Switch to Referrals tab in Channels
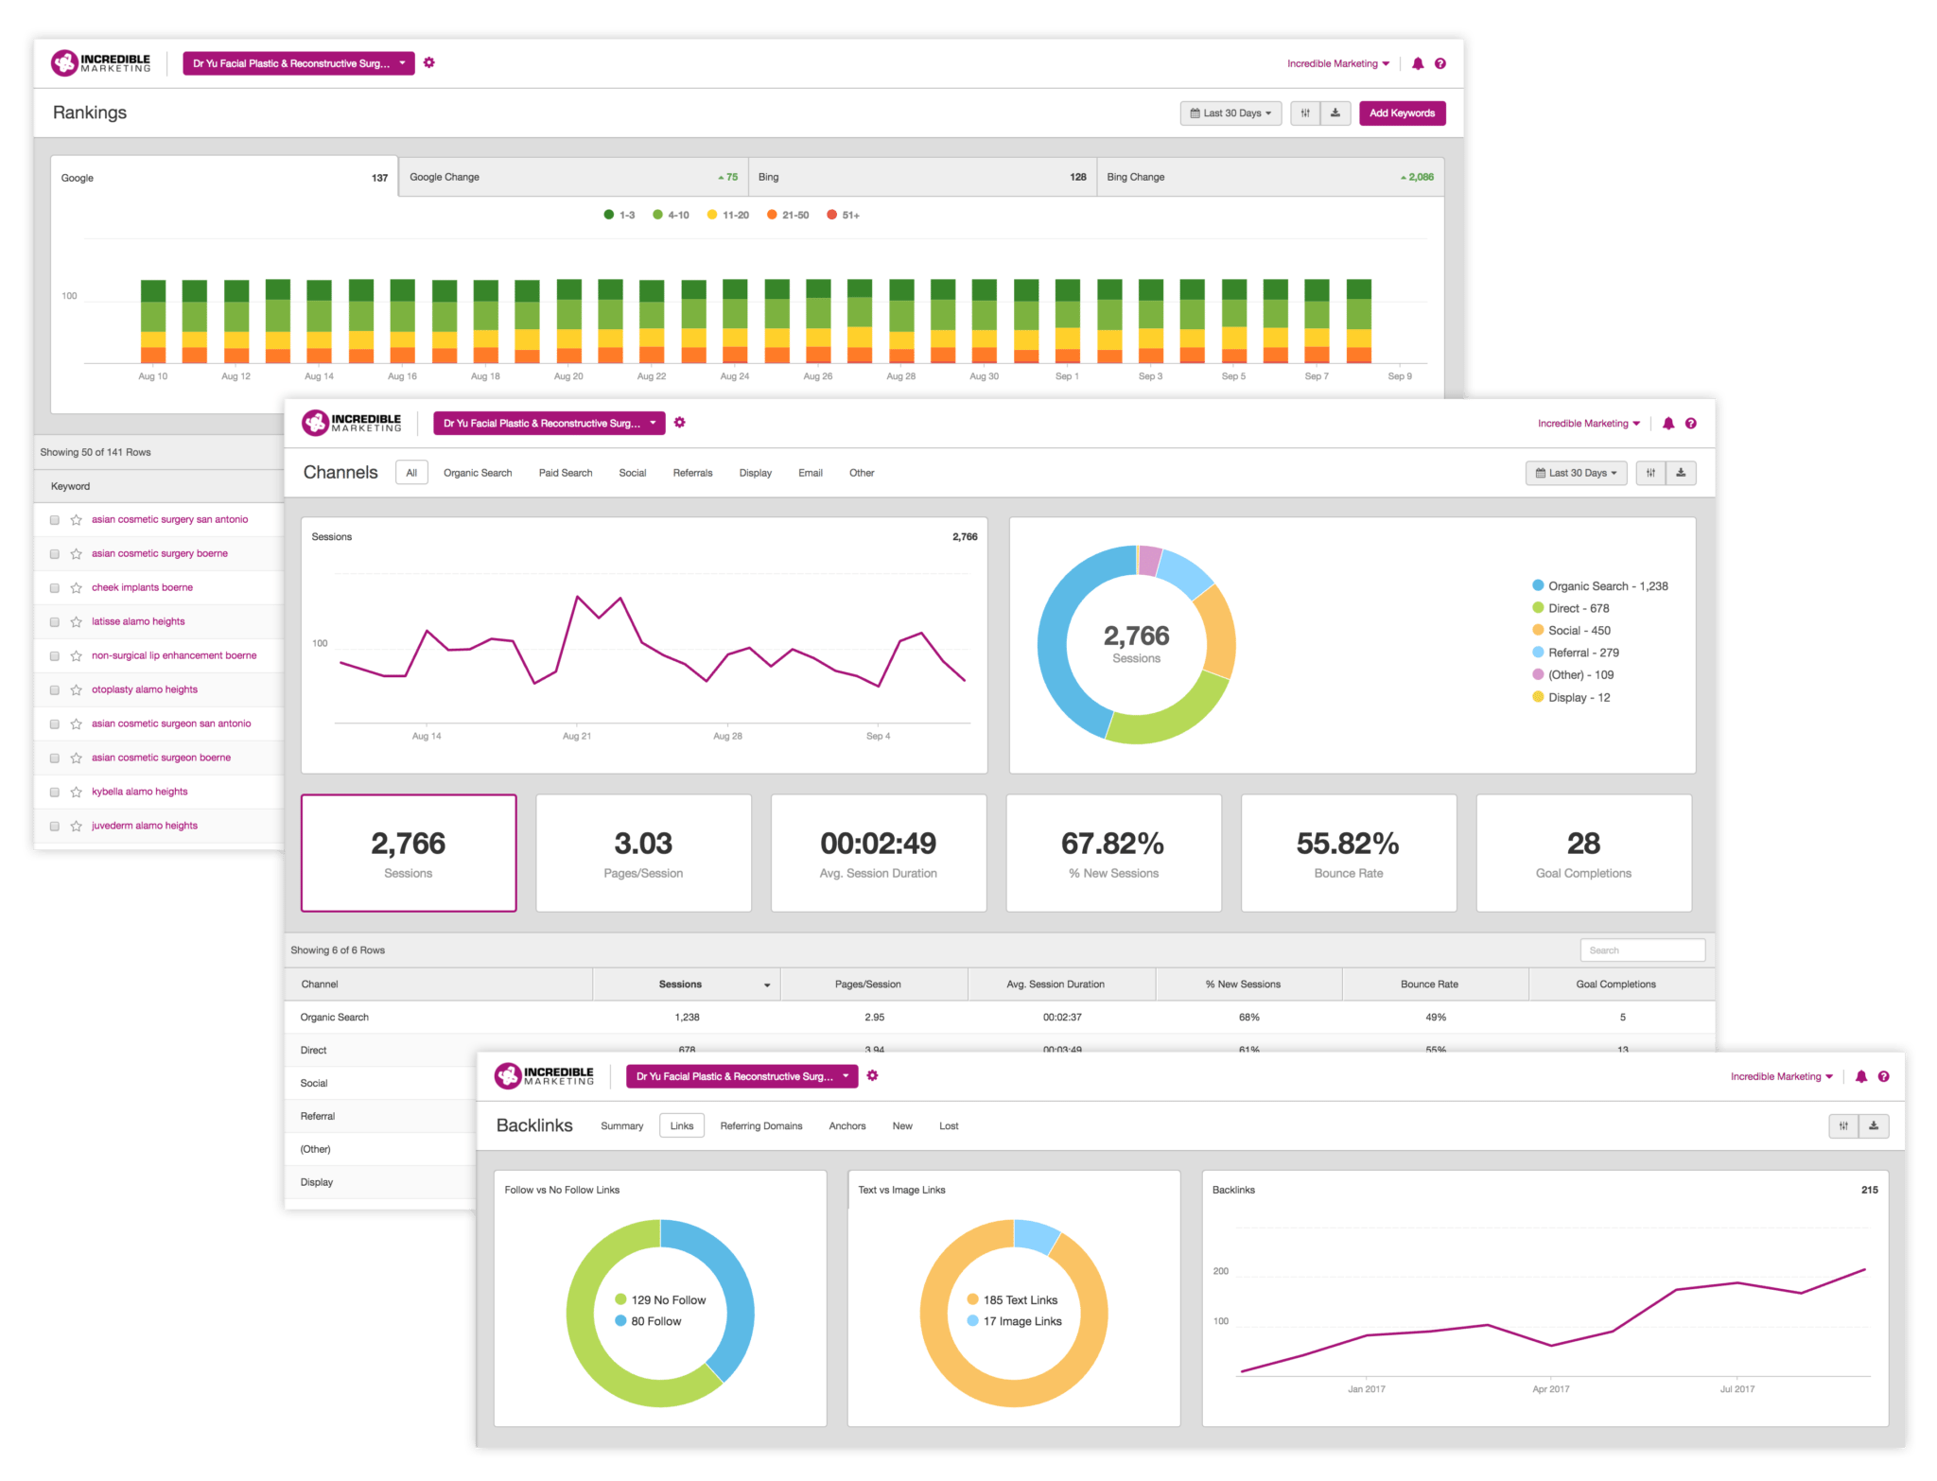The width and height of the screenshot is (1937, 1481). coord(693,473)
